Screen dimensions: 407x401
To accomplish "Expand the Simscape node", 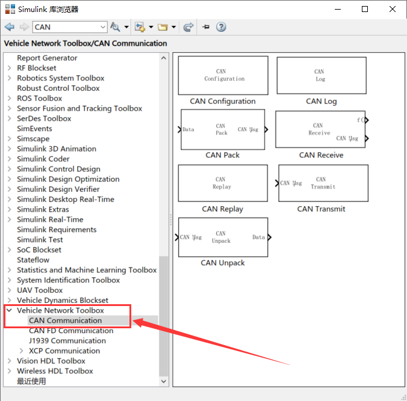I will tap(10, 139).
